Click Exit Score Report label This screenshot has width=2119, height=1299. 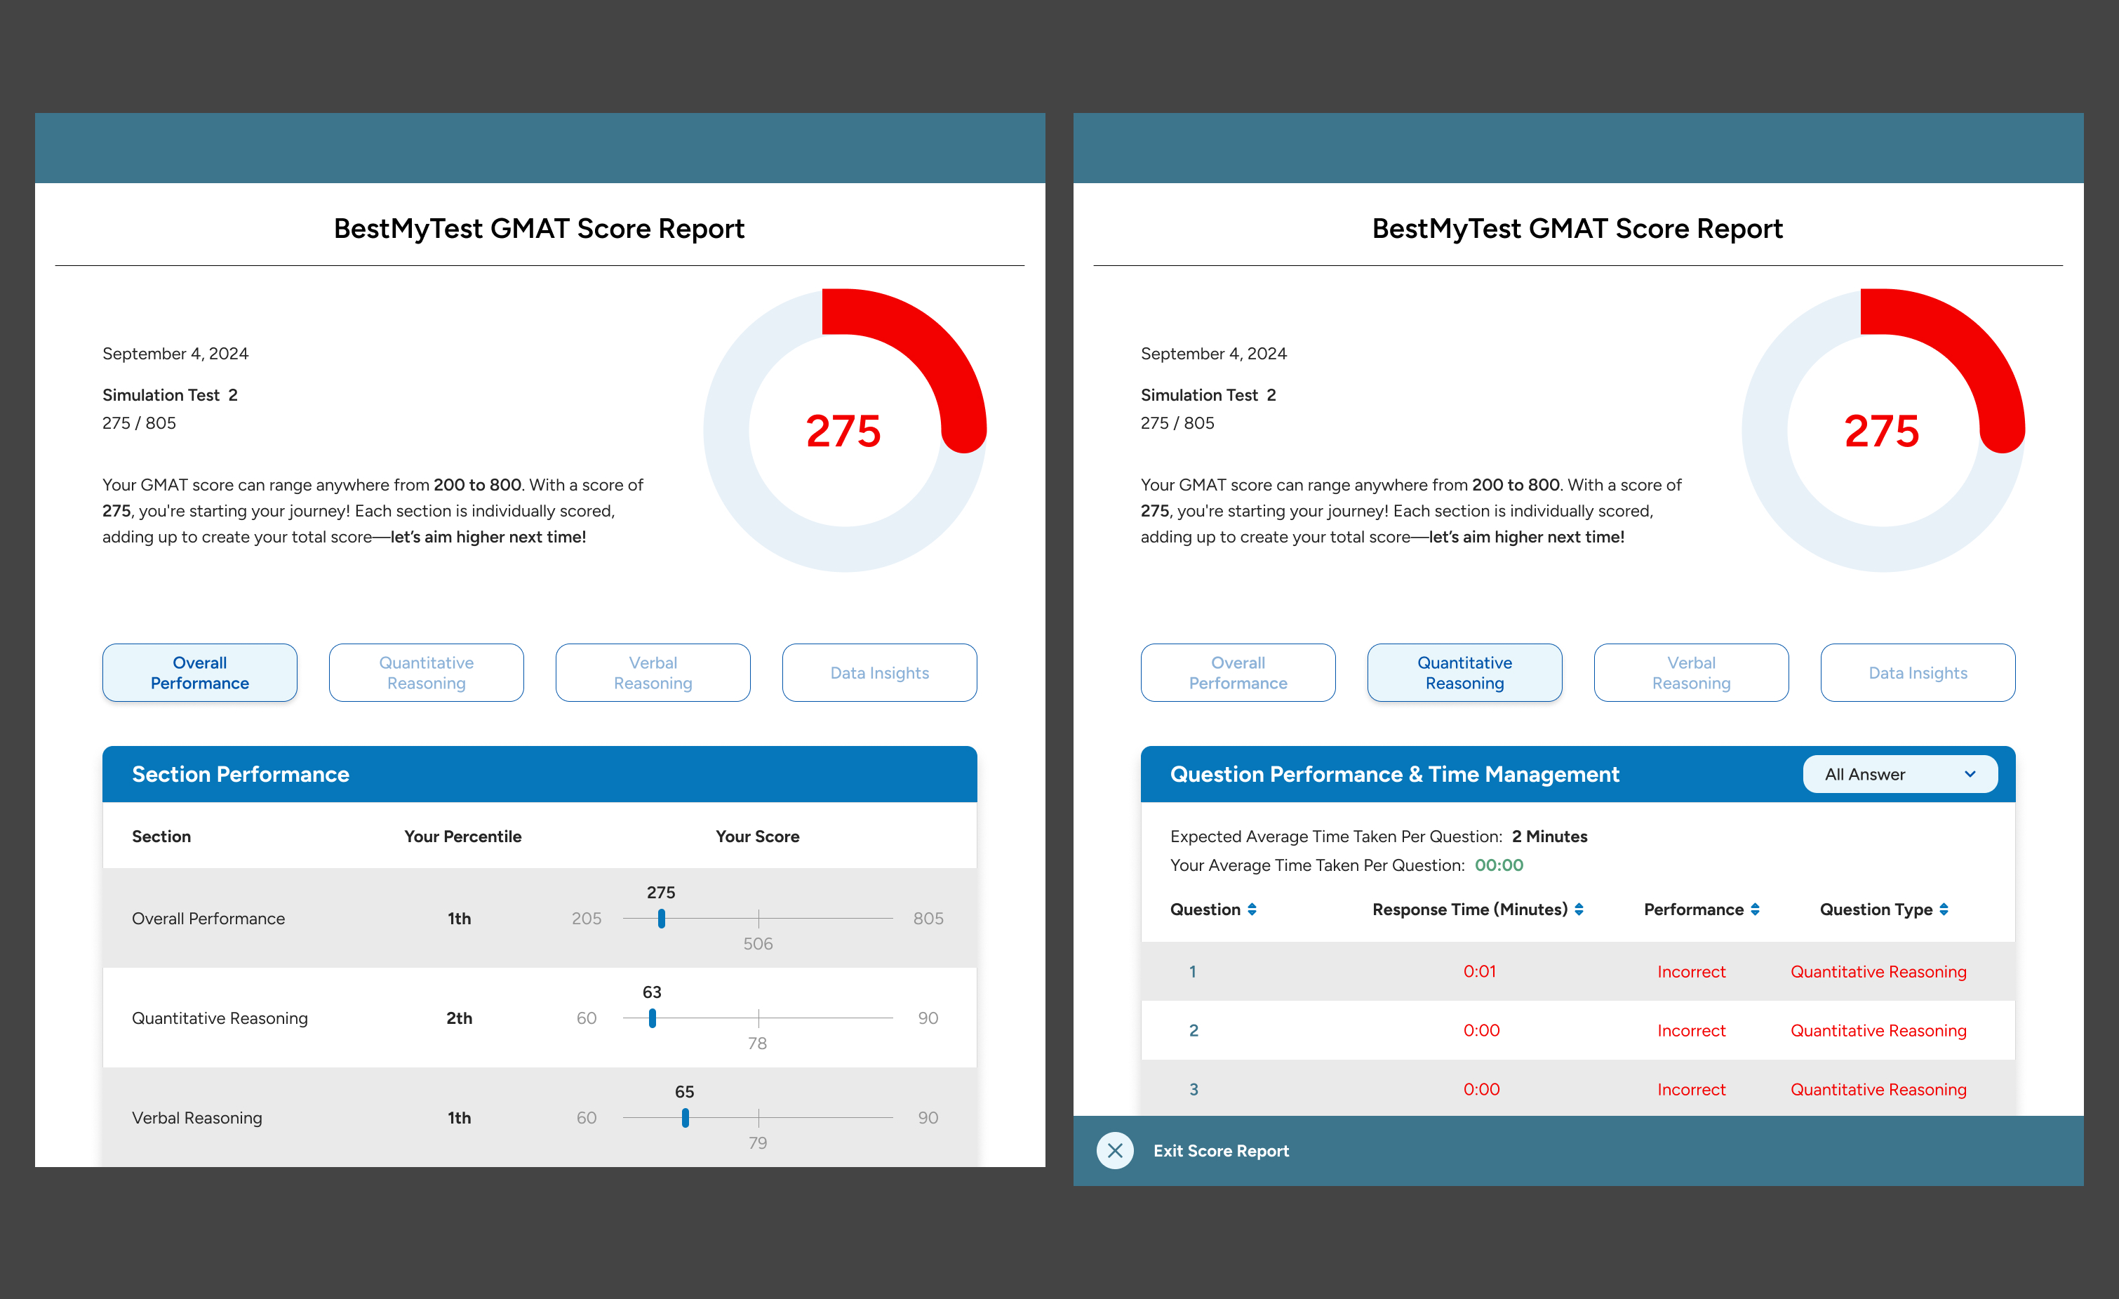(x=1221, y=1151)
